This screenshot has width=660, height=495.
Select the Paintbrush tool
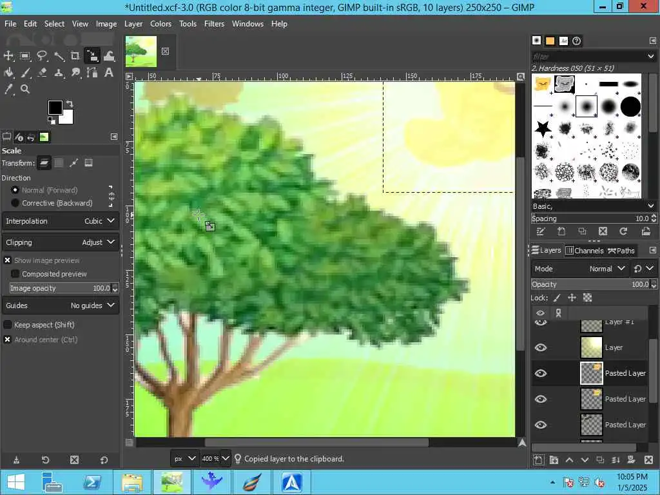click(x=25, y=72)
